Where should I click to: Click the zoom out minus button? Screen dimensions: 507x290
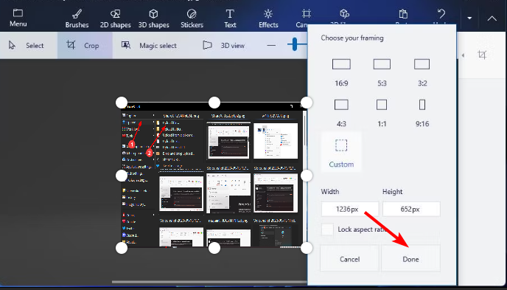coord(271,45)
